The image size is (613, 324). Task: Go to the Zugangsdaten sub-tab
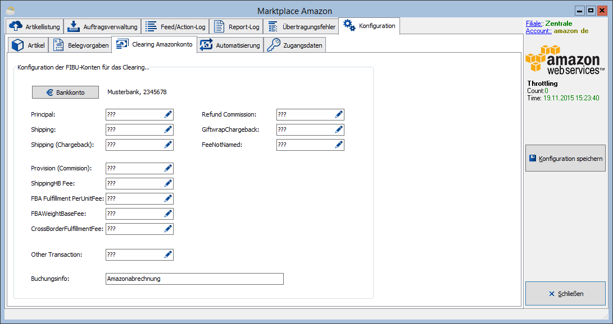point(295,45)
